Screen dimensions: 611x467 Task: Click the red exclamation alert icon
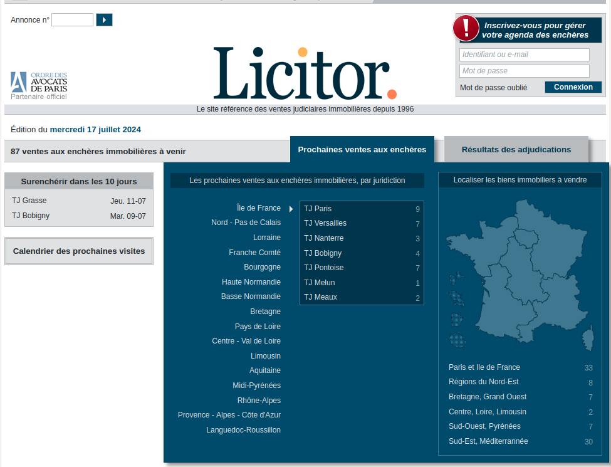[466, 28]
